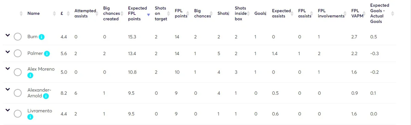This screenshot has width=411, height=125.
Task: Select the radio button for Palmer
Action: (x=18, y=53)
